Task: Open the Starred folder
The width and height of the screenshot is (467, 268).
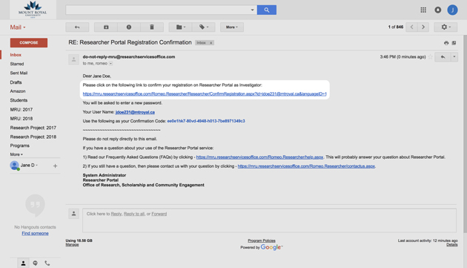Action: (17, 64)
